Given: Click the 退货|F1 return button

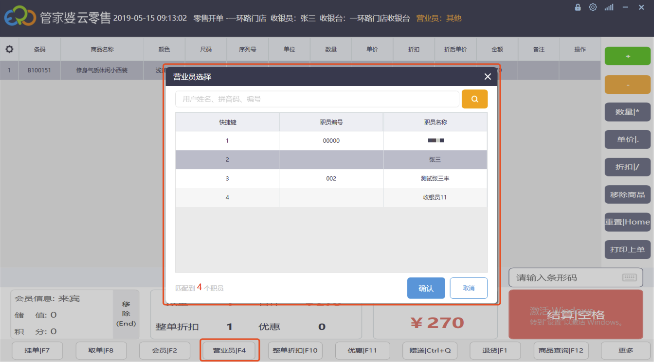Looking at the screenshot, I should (x=495, y=350).
